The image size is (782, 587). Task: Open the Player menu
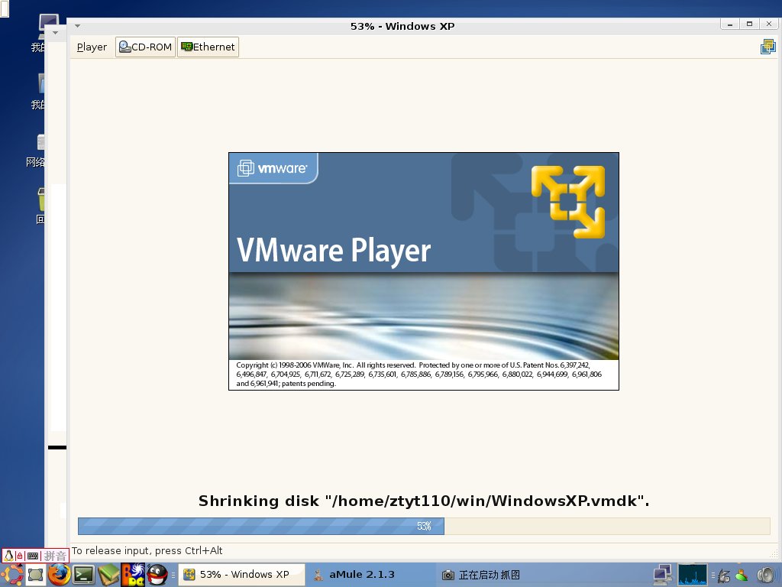pyautogui.click(x=92, y=47)
